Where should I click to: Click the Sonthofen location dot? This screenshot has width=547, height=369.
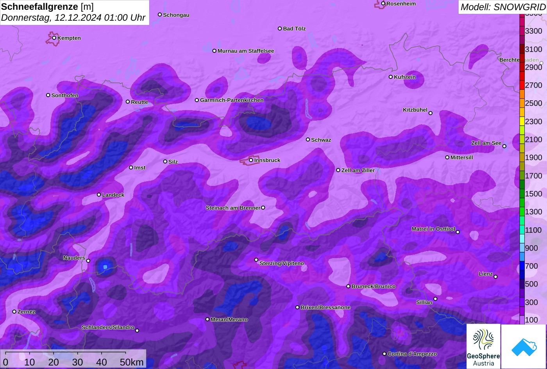click(x=48, y=95)
